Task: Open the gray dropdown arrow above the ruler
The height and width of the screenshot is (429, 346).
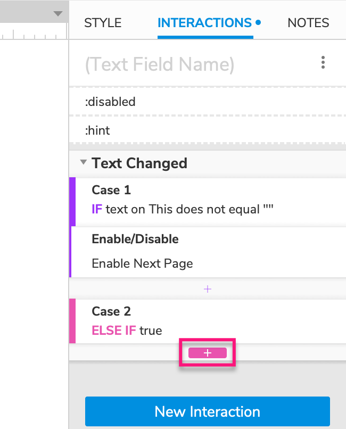Action: coord(58,14)
